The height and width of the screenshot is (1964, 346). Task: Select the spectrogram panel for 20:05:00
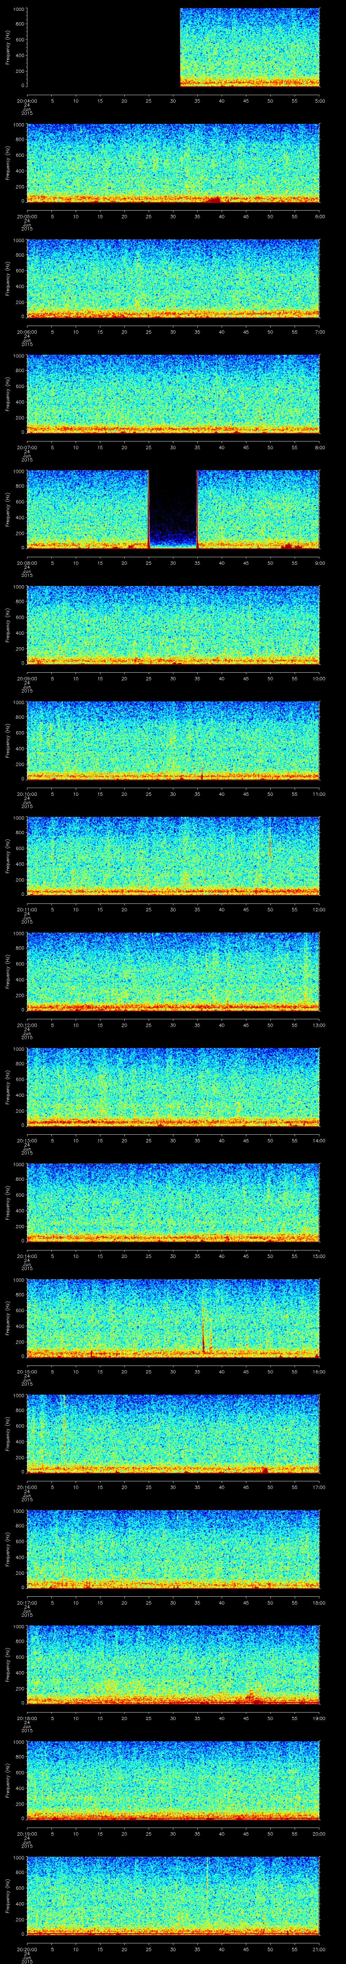[x=173, y=163]
